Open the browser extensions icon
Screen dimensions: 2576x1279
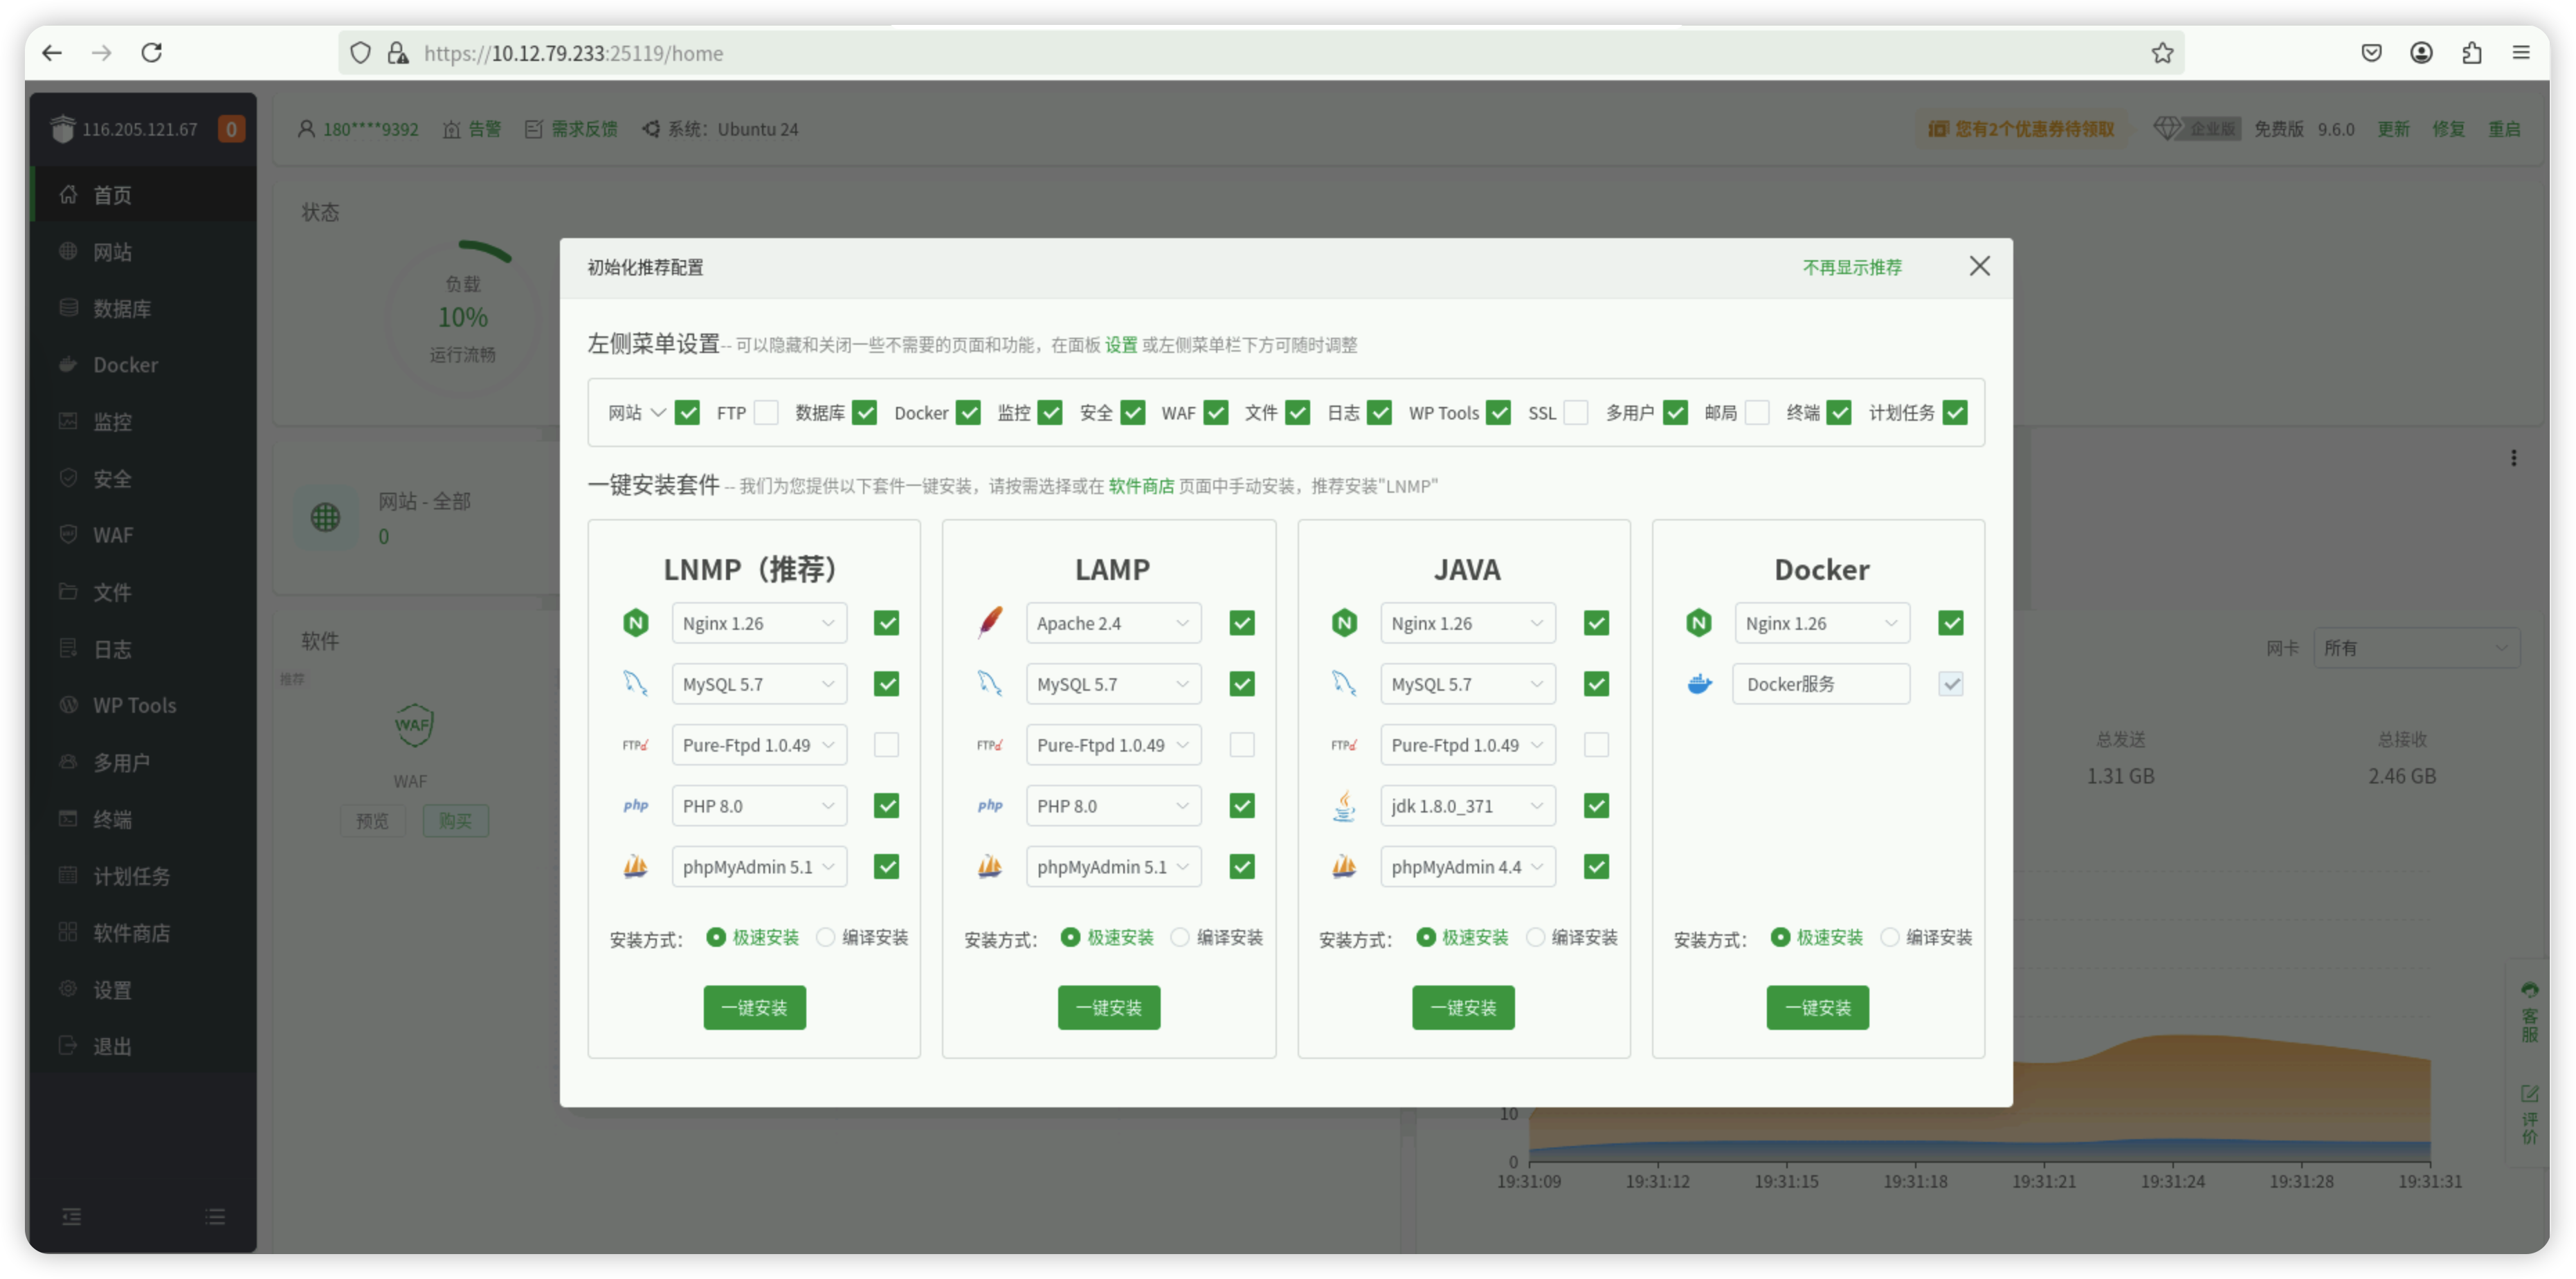pos(2471,53)
